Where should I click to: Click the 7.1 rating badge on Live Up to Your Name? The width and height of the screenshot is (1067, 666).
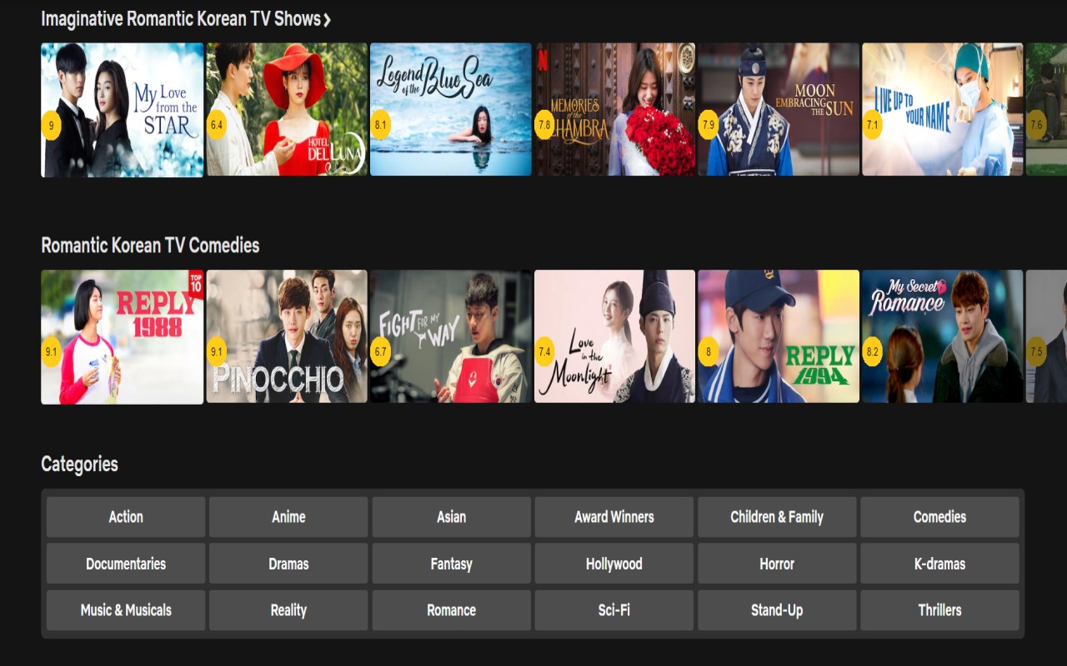pos(873,126)
